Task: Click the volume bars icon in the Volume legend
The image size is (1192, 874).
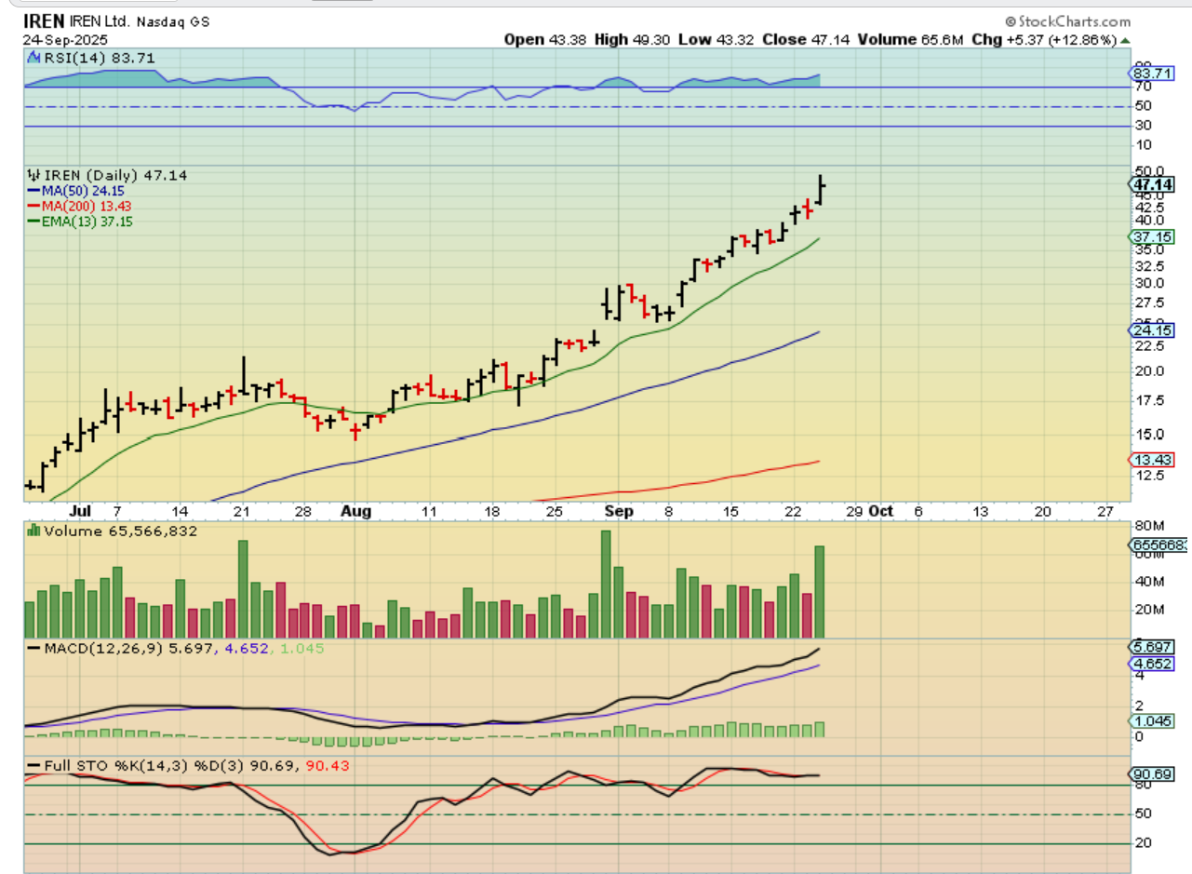Action: pos(33,530)
